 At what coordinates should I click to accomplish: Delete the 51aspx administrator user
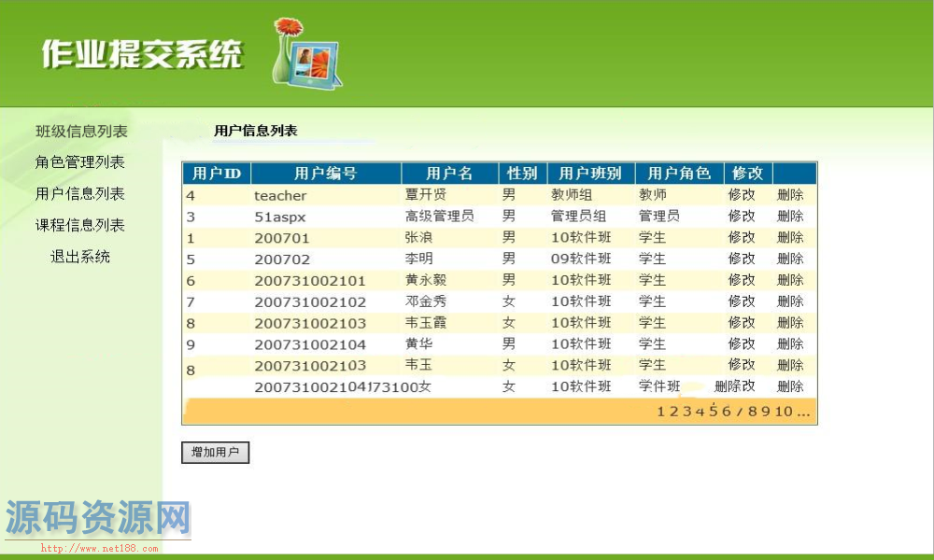(790, 217)
